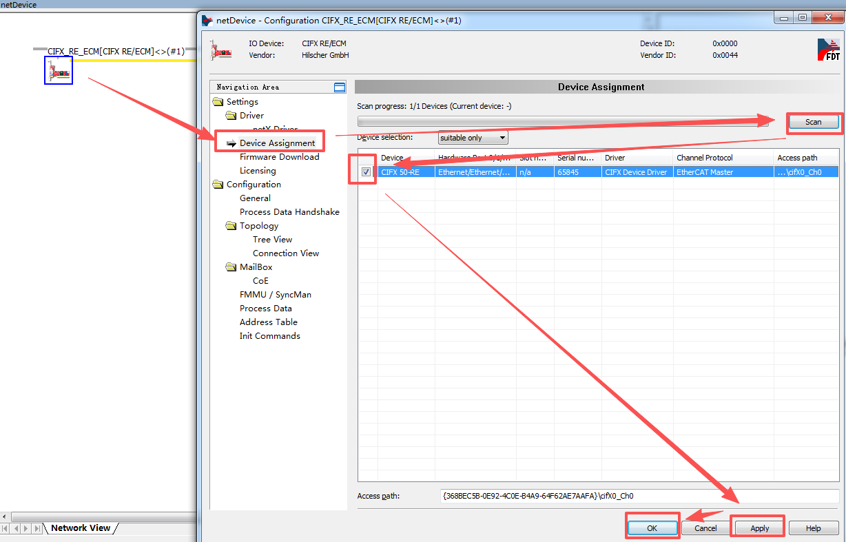This screenshot has height=542, width=846.
Task: Click the MailBox folder icon
Action: [x=231, y=267]
